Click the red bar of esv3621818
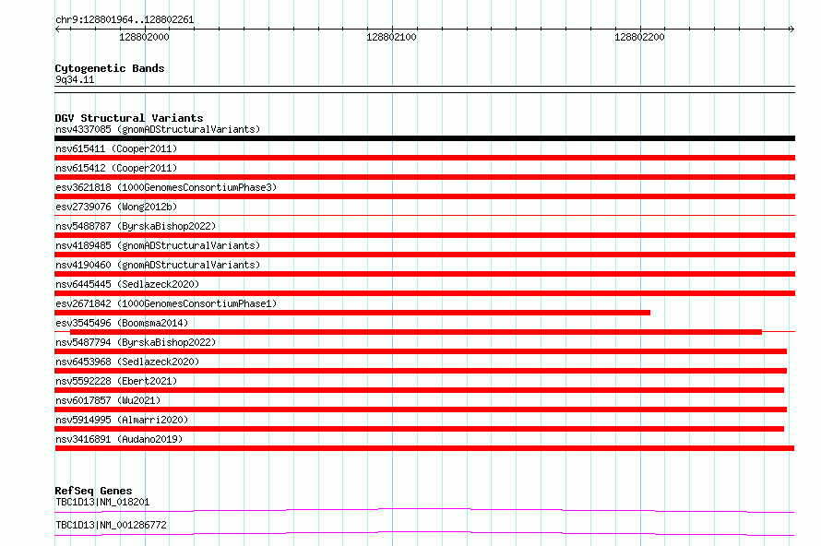 pyautogui.click(x=424, y=196)
